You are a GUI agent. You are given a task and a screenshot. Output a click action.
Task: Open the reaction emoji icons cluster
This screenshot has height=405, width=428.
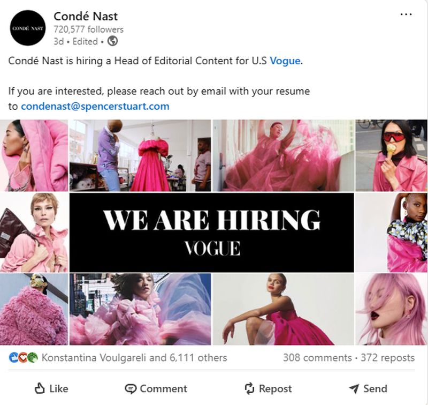pos(23,357)
